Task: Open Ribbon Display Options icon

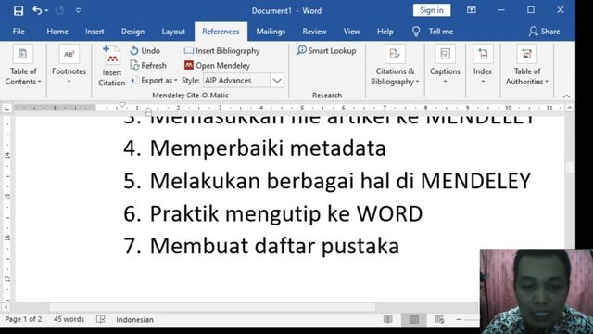Action: [x=472, y=10]
